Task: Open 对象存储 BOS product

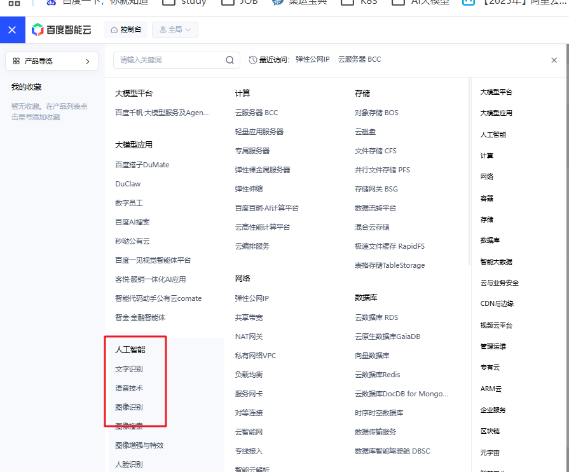Action: click(x=376, y=113)
